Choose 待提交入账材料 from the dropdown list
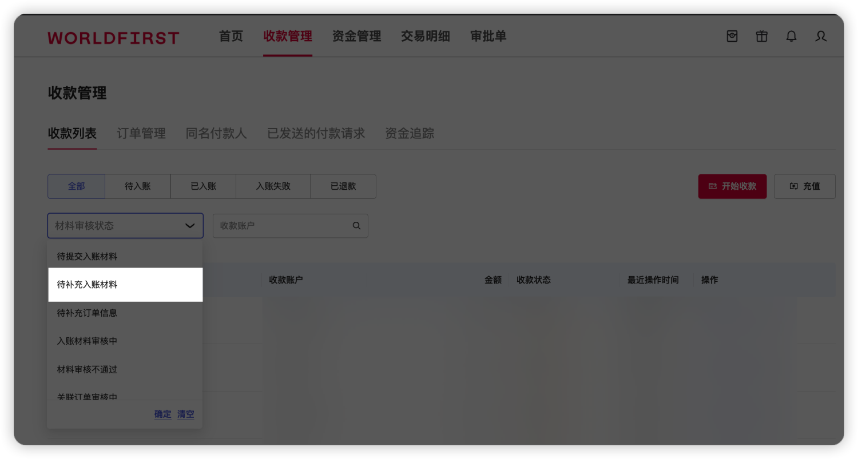The image size is (858, 459). [125, 257]
